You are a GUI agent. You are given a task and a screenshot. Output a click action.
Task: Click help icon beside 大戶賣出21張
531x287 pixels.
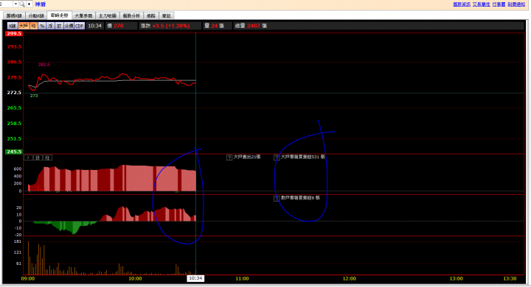point(229,157)
